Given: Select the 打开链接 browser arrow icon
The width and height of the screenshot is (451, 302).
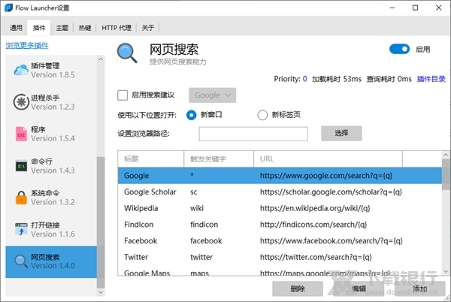Looking at the screenshot, I should tap(21, 229).
